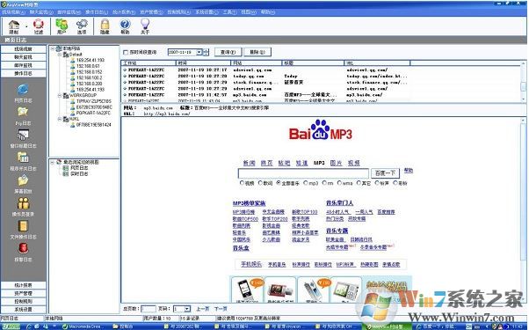Select the wma radio button under search box
This screenshot has height=330, width=529.
pos(339,183)
